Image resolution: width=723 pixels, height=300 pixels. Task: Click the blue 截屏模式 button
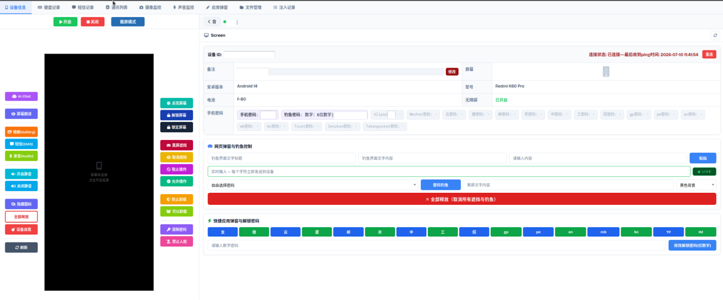coord(128,22)
